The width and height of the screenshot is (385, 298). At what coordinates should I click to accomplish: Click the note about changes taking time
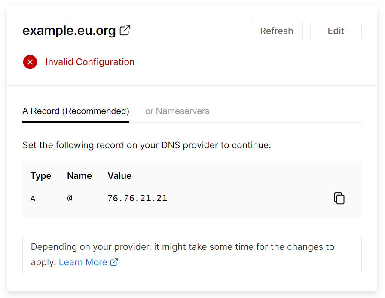183,247
